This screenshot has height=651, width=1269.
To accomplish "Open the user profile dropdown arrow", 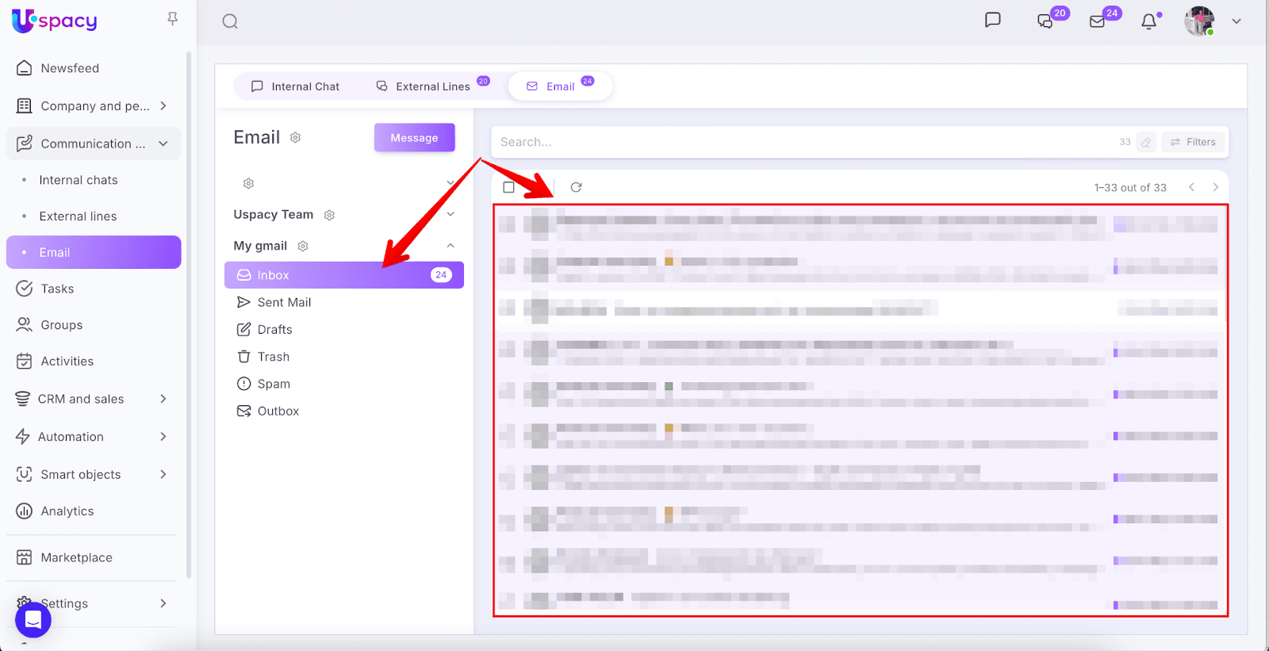I will pos(1236,21).
